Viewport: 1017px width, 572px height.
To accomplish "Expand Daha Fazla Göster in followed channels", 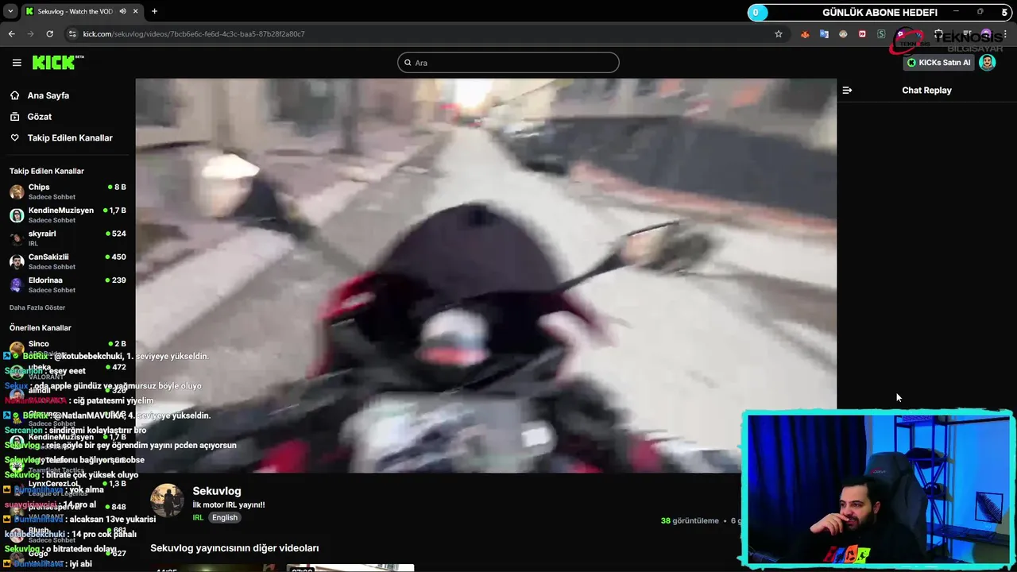I will pyautogui.click(x=37, y=307).
